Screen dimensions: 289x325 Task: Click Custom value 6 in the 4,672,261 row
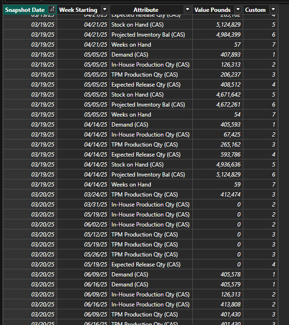point(274,105)
